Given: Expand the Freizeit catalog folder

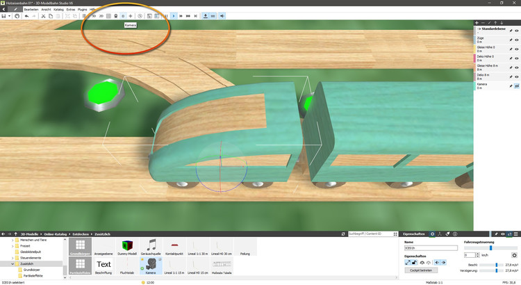Looking at the screenshot, I should (x=14, y=246).
